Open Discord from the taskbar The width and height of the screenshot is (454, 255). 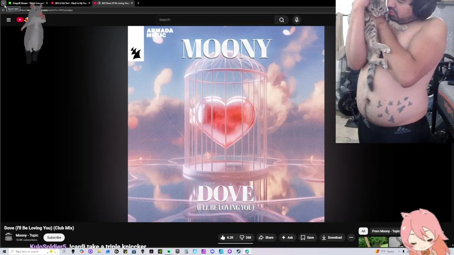pos(212,251)
